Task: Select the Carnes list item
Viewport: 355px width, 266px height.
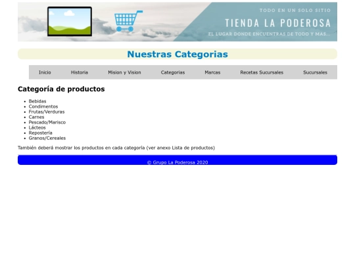Action: coord(36,117)
